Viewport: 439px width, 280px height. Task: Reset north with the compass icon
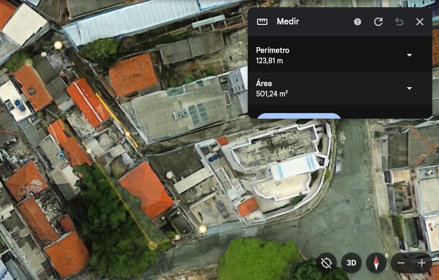[x=376, y=263]
